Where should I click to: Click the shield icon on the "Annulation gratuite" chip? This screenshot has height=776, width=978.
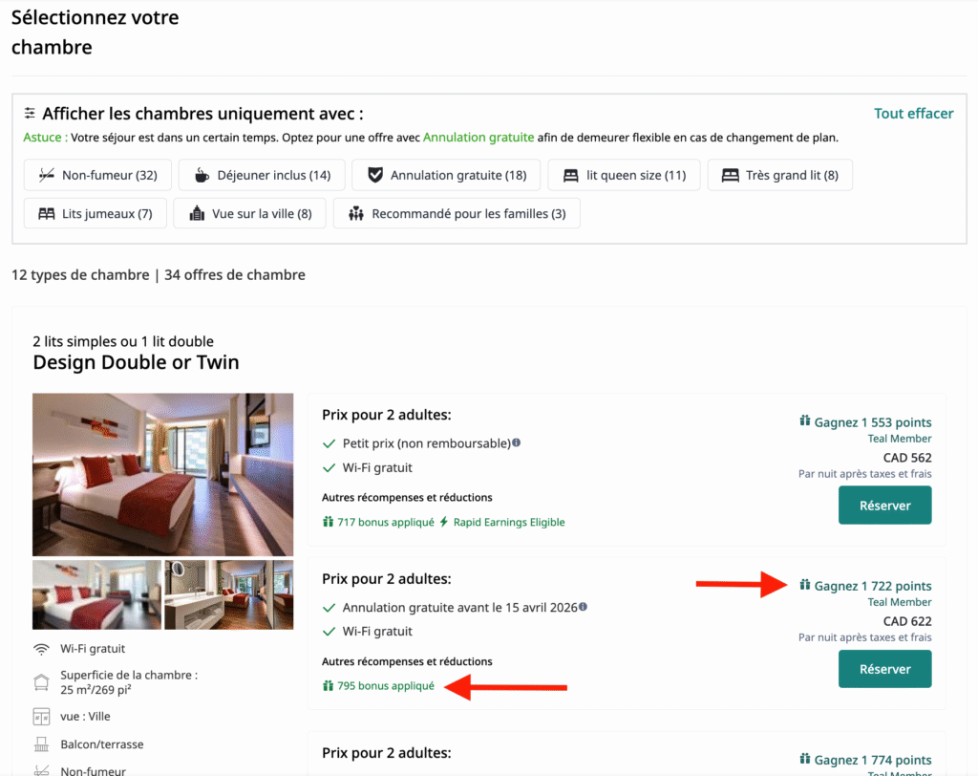tap(377, 175)
